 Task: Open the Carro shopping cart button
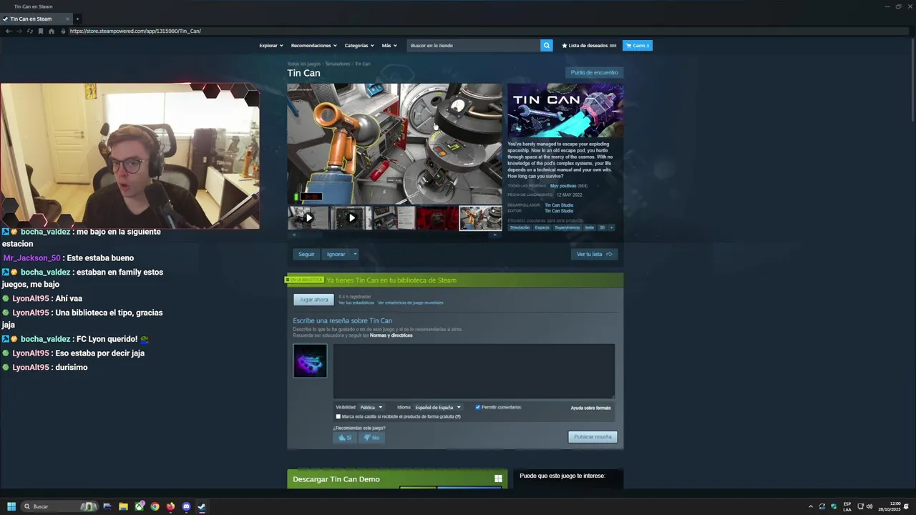637,45
